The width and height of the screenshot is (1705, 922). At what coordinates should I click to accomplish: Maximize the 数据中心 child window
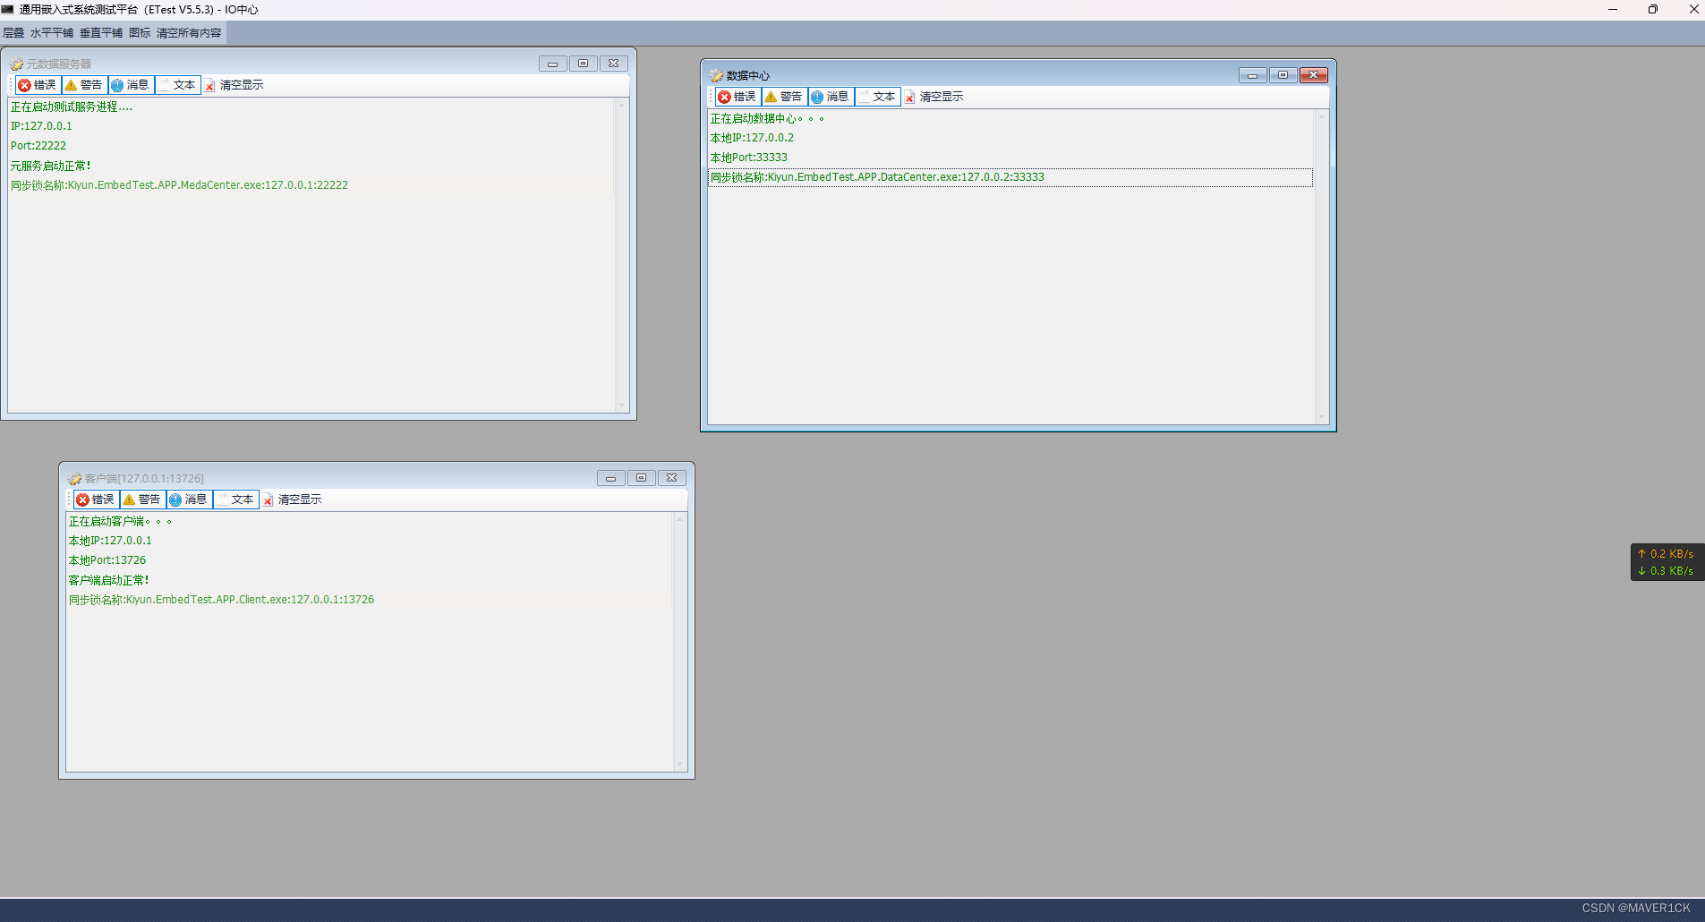point(1283,75)
